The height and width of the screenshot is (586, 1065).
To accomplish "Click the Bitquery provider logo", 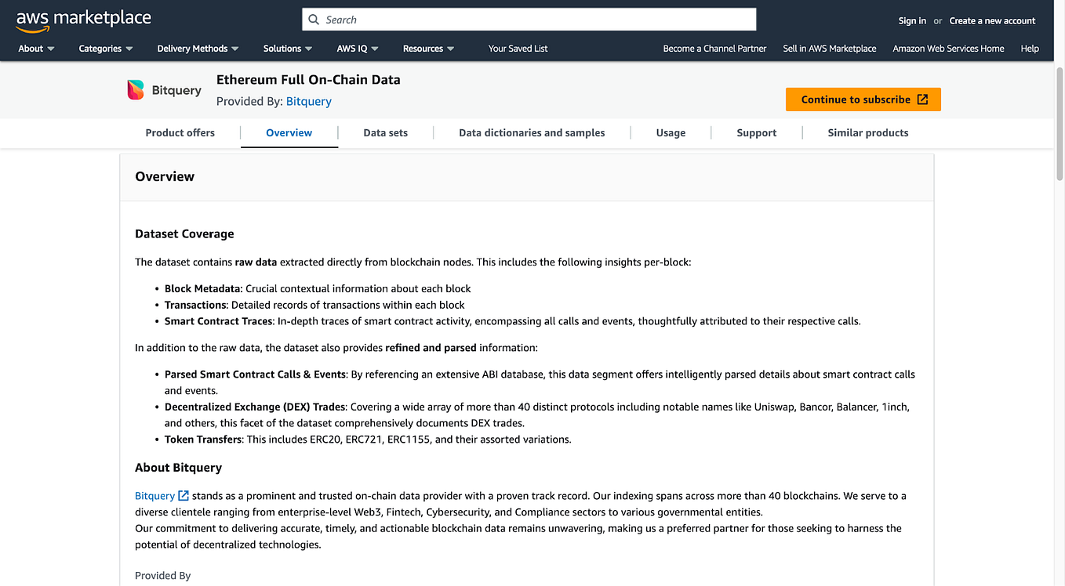I will [135, 89].
